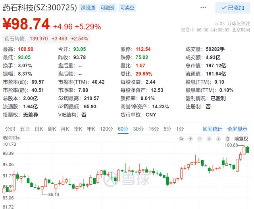Viewport: 254px width, 209px height.
Task: Click the 100.88 high label on chart
Action: 231,145
